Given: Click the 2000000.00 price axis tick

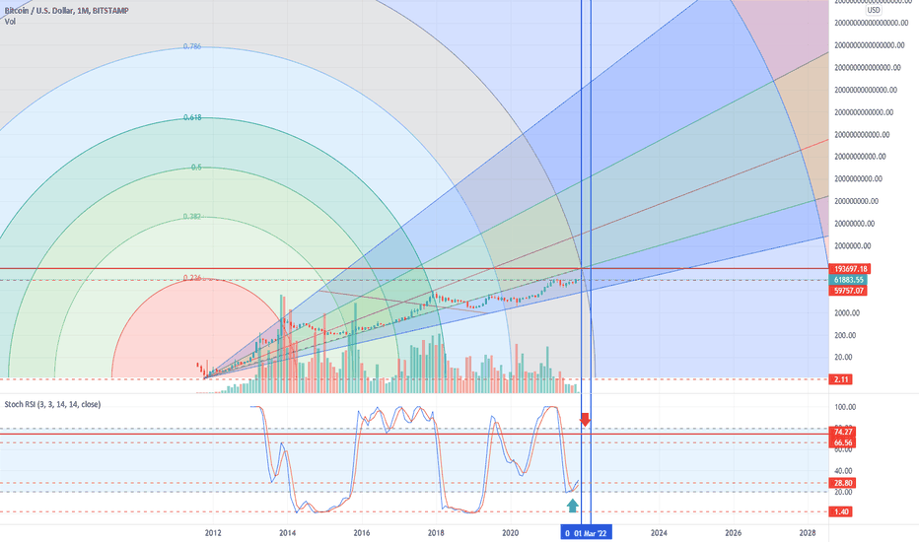Looking at the screenshot, I should (852, 246).
